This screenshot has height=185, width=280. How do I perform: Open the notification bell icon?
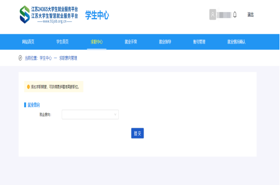(x=235, y=15)
